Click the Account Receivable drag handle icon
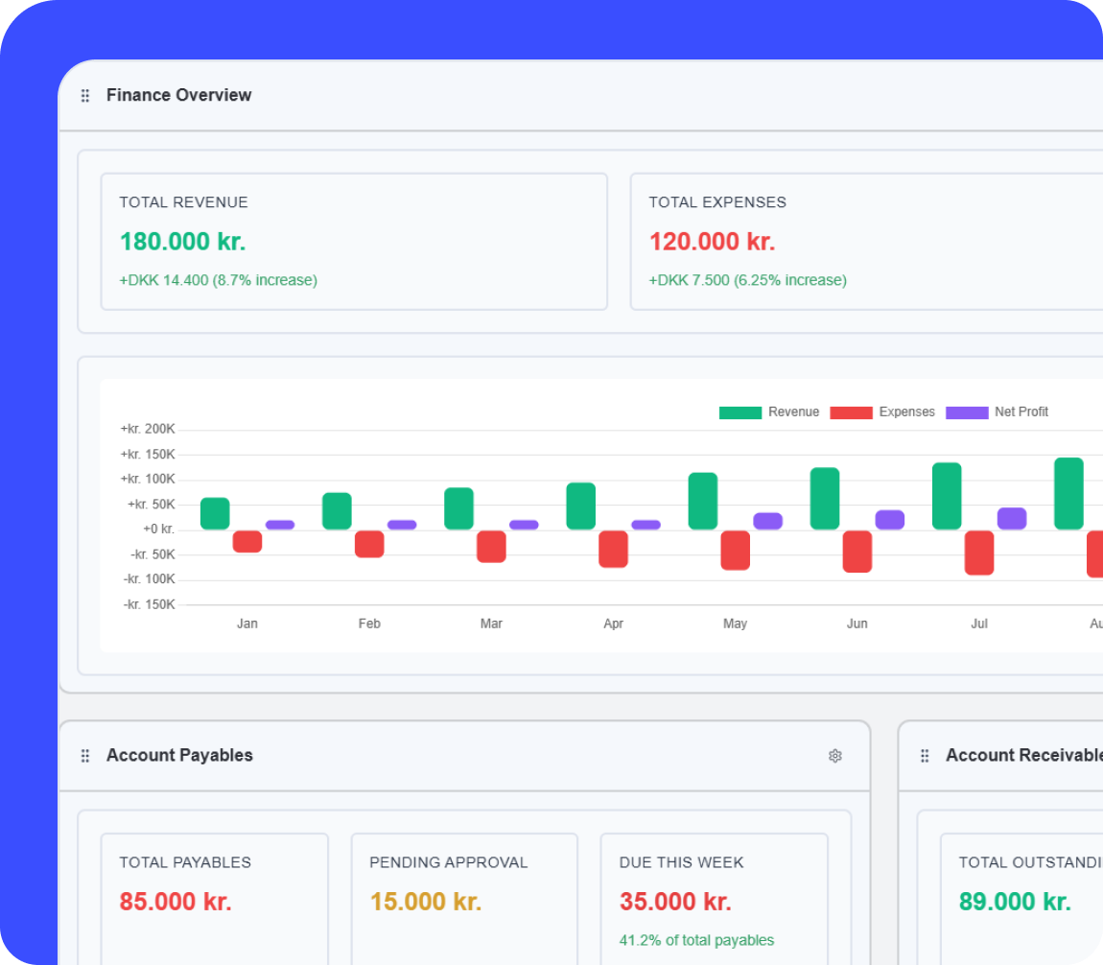This screenshot has height=965, width=1103. click(925, 756)
